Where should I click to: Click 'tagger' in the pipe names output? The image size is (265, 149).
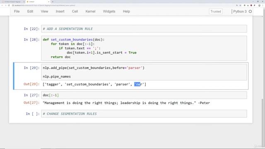(52, 84)
